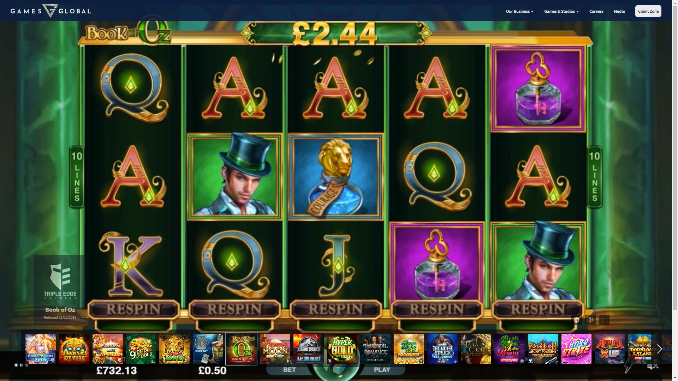Pause the Book of Oz video preview
The image size is (678, 381).
click(577, 320)
